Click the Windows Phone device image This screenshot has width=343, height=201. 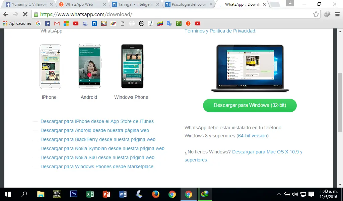coord(132,66)
